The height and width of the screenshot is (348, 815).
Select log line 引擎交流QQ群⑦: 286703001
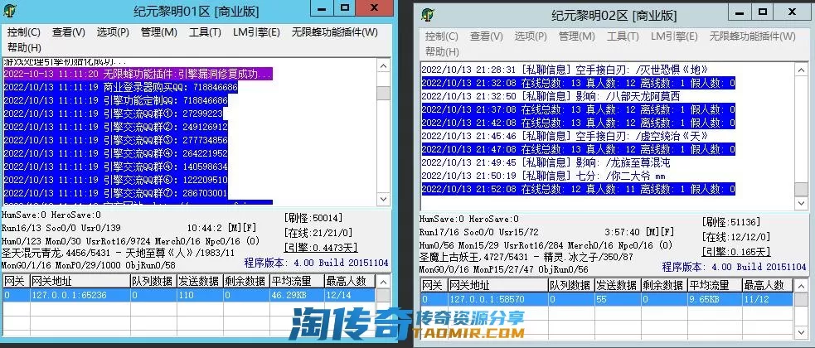[x=115, y=193]
